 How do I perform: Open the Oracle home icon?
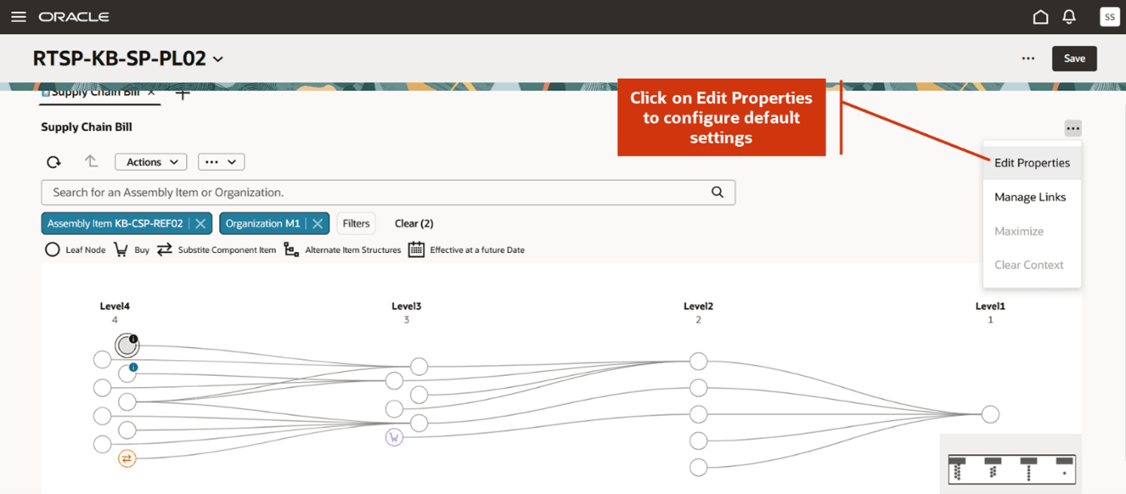coord(1040,16)
